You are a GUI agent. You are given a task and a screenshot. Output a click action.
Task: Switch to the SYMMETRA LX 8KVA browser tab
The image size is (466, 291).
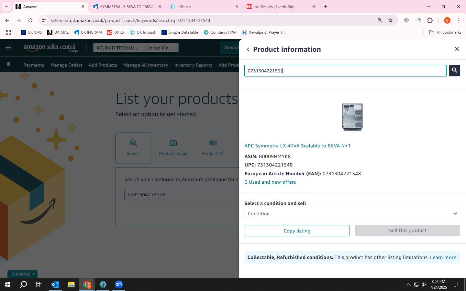127,6
